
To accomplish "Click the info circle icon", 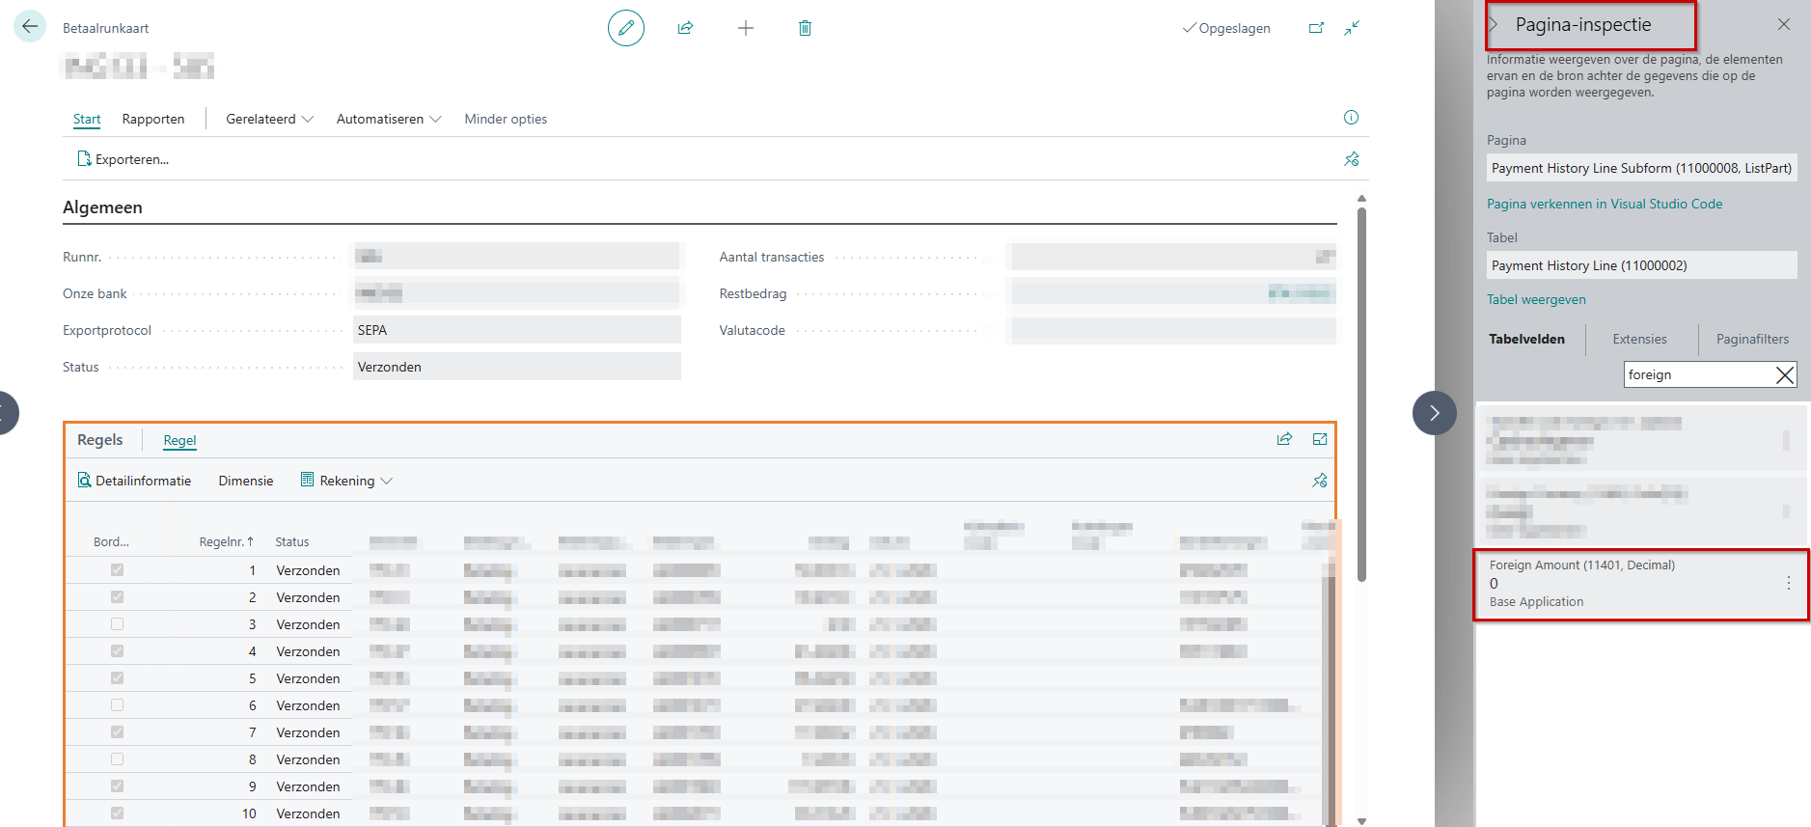I will 1351,118.
